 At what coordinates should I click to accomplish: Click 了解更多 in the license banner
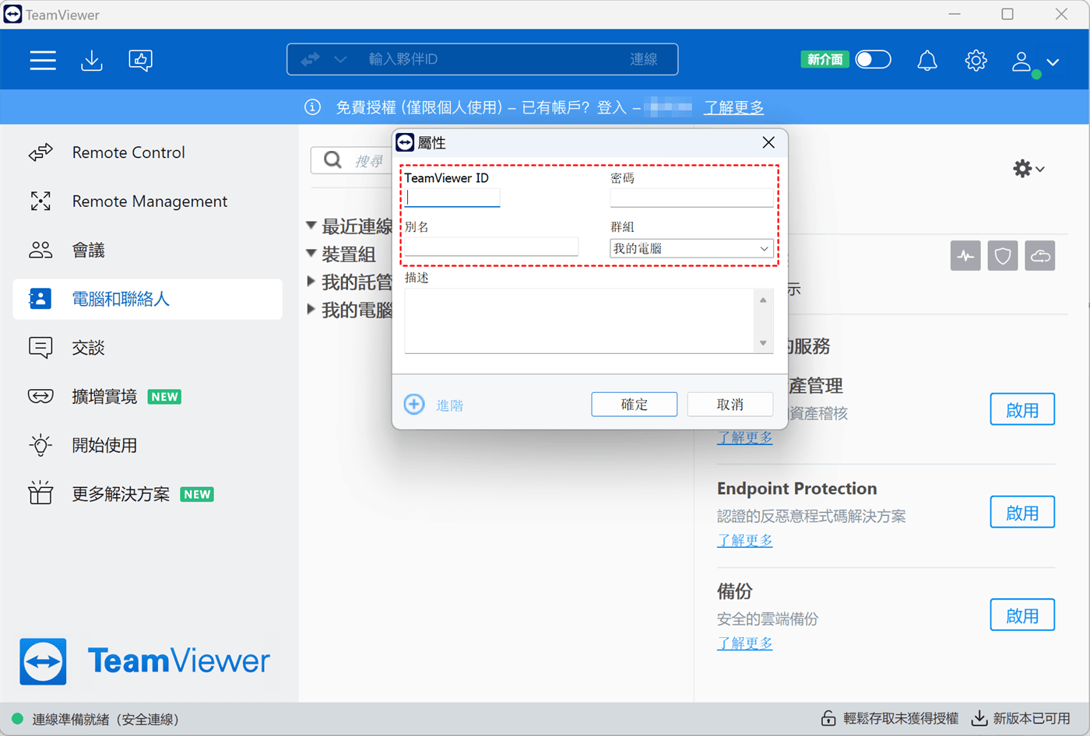[734, 107]
